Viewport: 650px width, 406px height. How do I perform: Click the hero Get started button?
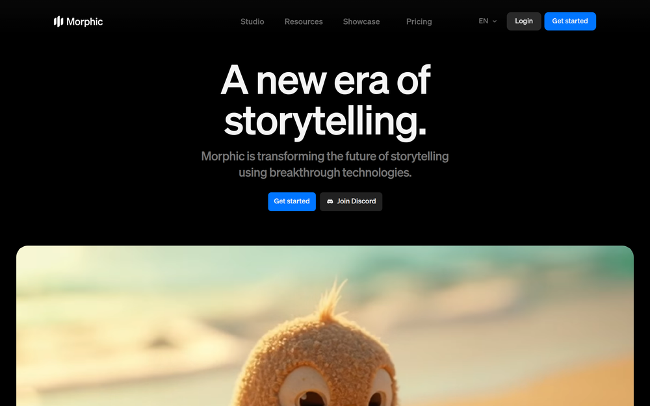pyautogui.click(x=292, y=201)
